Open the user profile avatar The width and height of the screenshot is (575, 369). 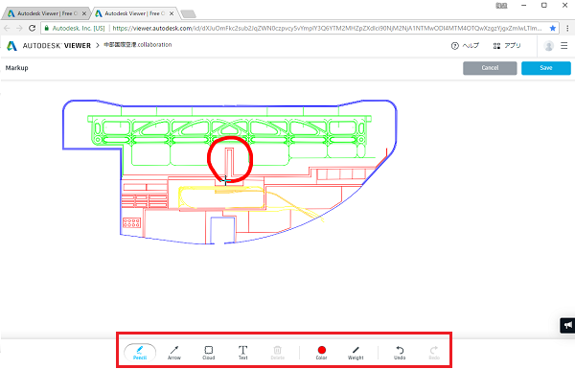pos(548,46)
